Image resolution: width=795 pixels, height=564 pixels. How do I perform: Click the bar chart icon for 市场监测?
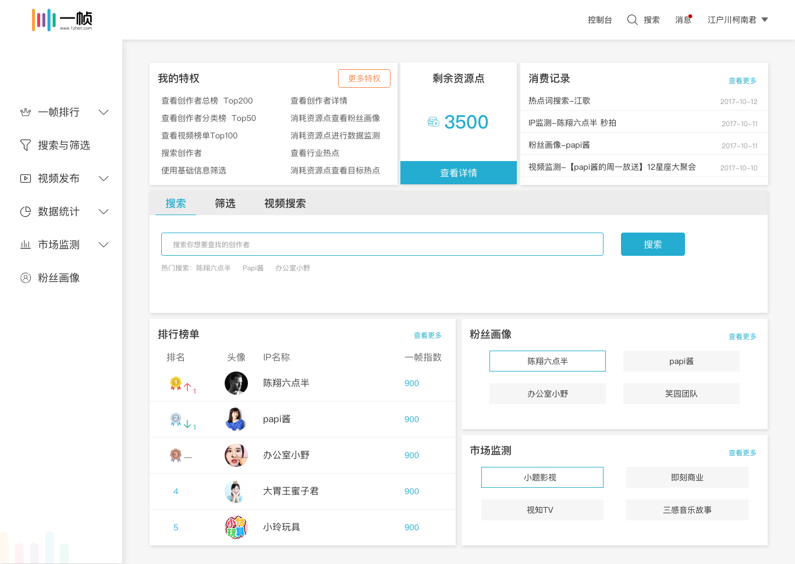click(26, 245)
